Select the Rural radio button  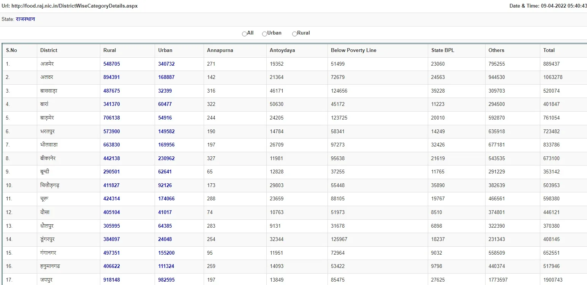click(294, 34)
